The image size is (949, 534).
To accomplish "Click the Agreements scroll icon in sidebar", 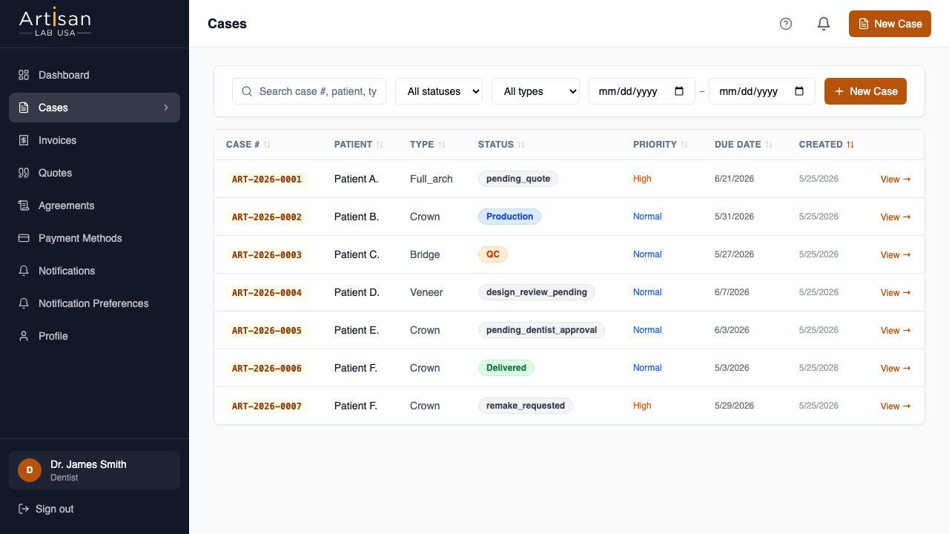I will coord(24,205).
